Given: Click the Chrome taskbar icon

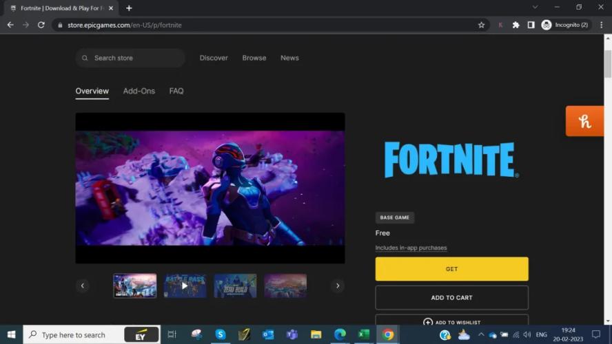Looking at the screenshot, I should tap(387, 334).
